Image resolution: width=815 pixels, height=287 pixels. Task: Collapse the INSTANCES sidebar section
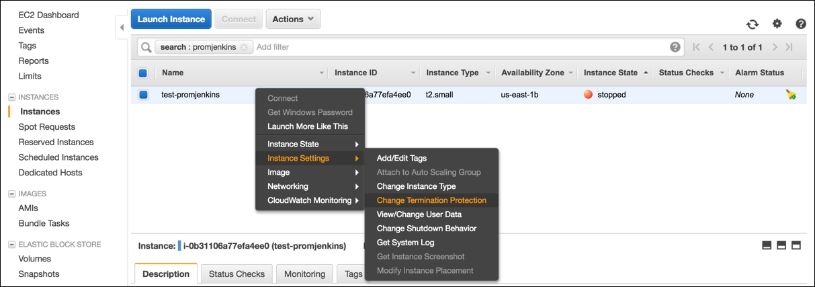[x=11, y=97]
